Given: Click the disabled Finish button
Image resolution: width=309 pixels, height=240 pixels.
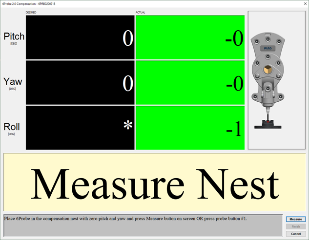Looking at the screenshot, I should 296,226.
